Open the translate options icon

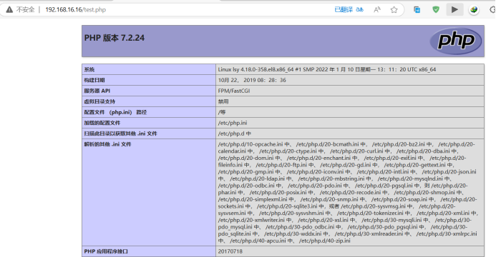pyautogui.click(x=360, y=10)
